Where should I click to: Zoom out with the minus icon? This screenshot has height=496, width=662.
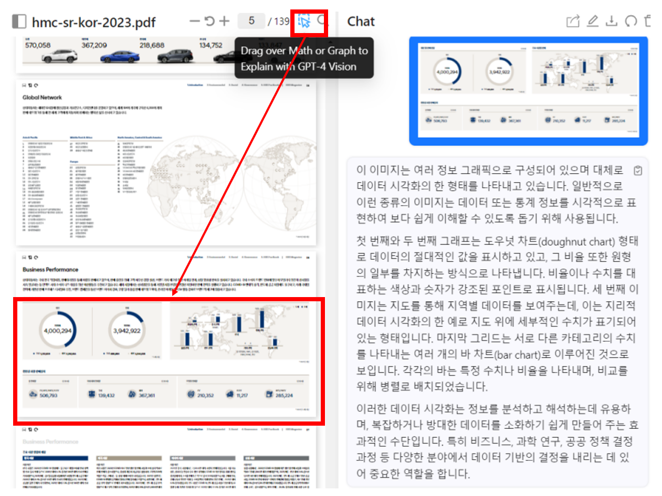(x=195, y=21)
